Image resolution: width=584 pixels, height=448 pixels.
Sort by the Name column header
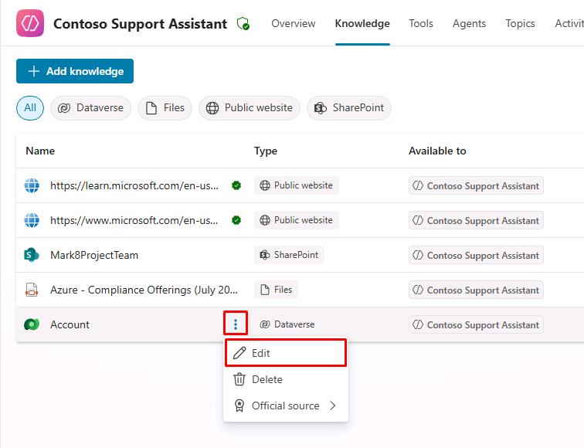(x=40, y=151)
